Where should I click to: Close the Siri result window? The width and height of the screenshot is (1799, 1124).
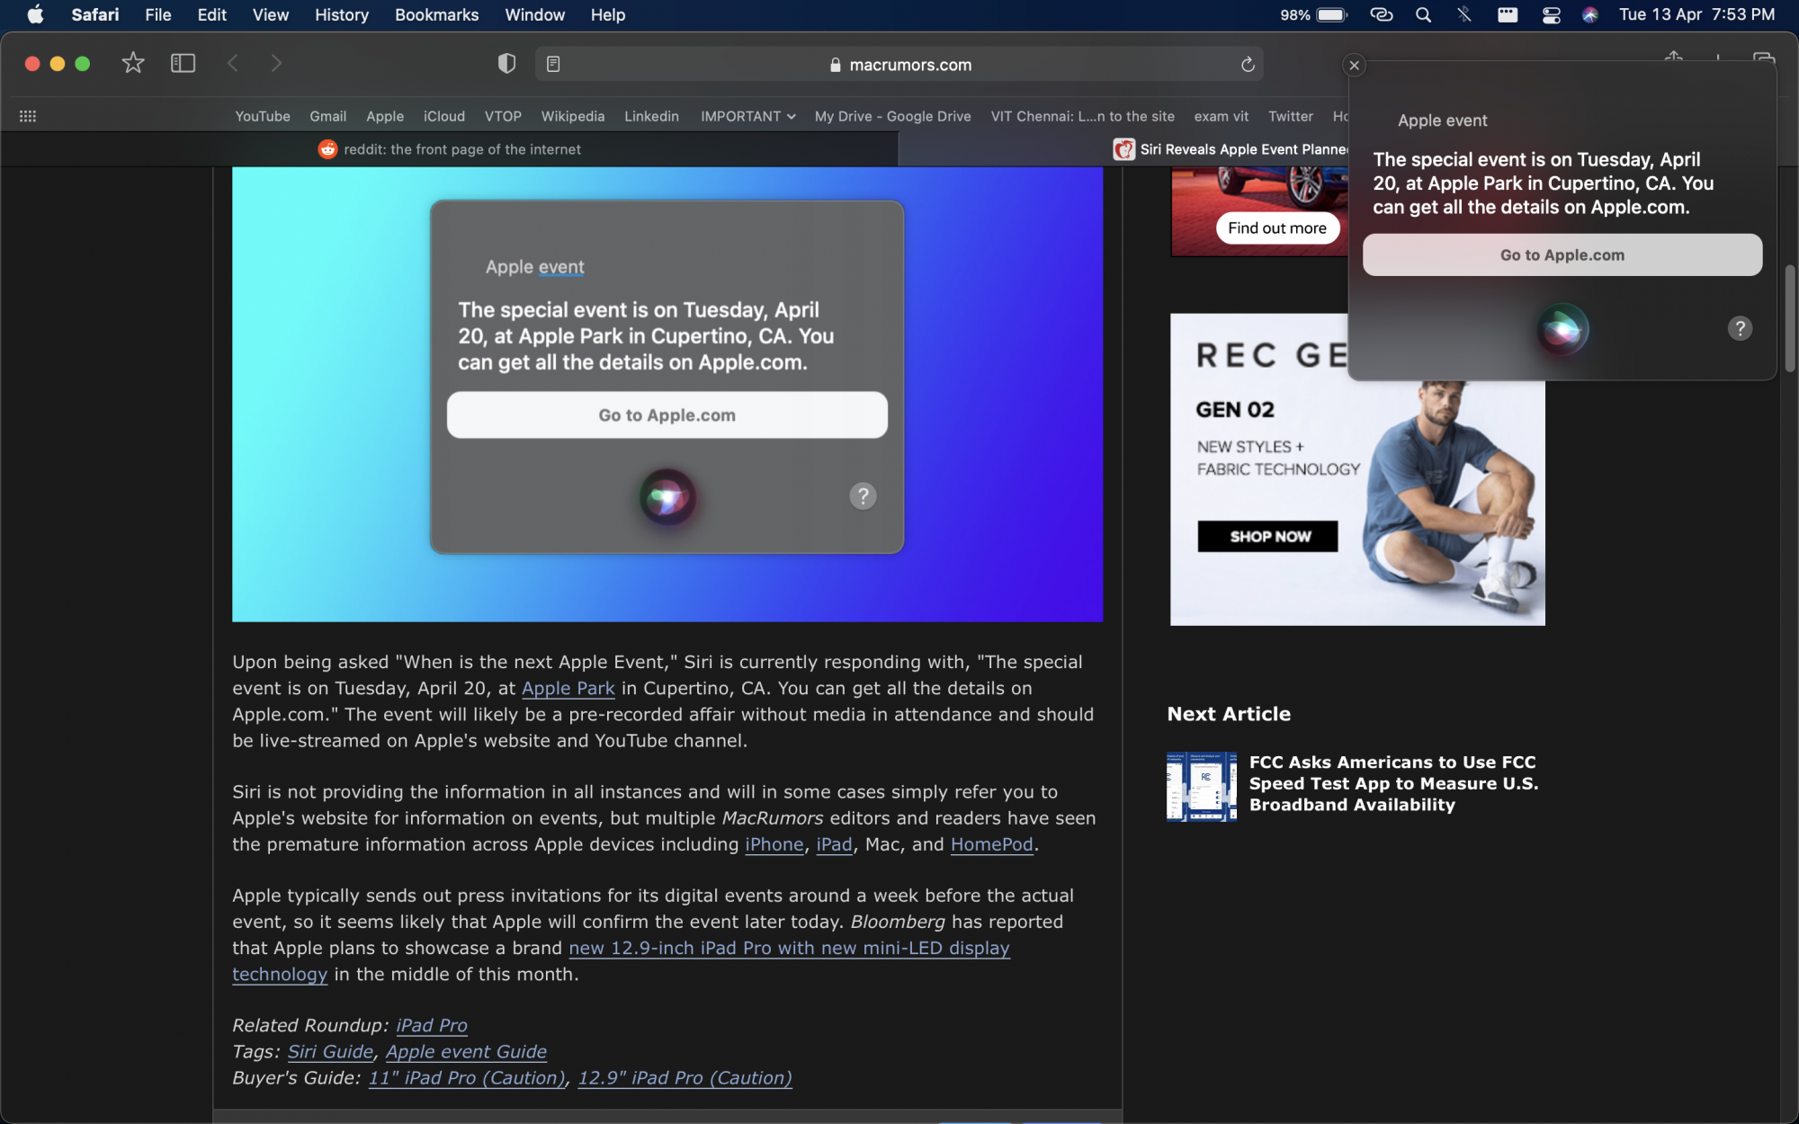1354,66
